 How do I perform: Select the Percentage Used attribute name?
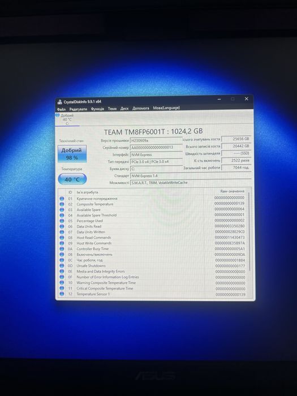pos(89,221)
